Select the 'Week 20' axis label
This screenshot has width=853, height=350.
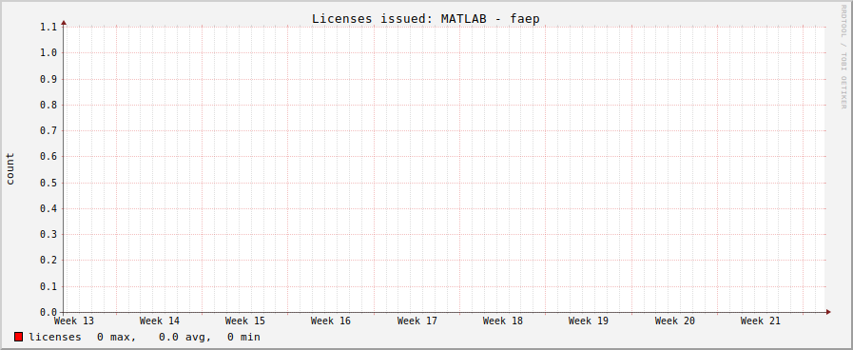pos(674,321)
